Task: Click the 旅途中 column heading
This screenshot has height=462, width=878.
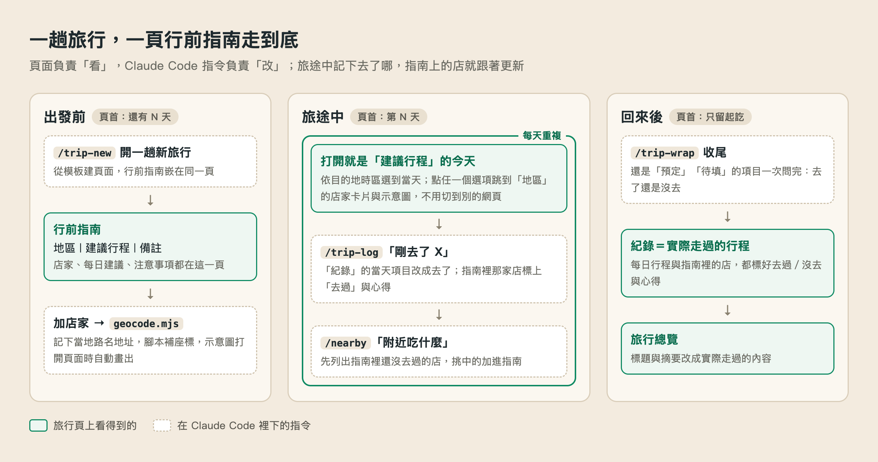Action: [x=323, y=117]
